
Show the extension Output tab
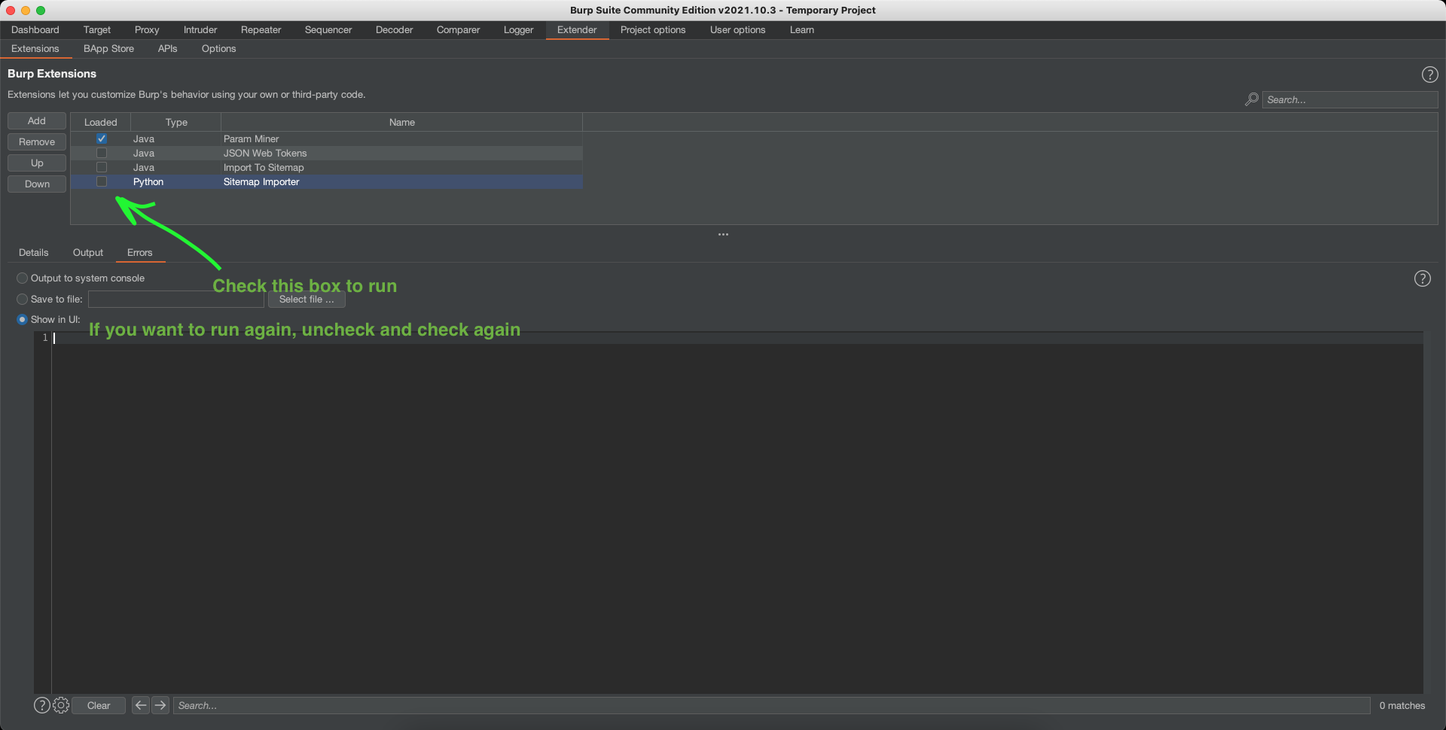coord(88,253)
